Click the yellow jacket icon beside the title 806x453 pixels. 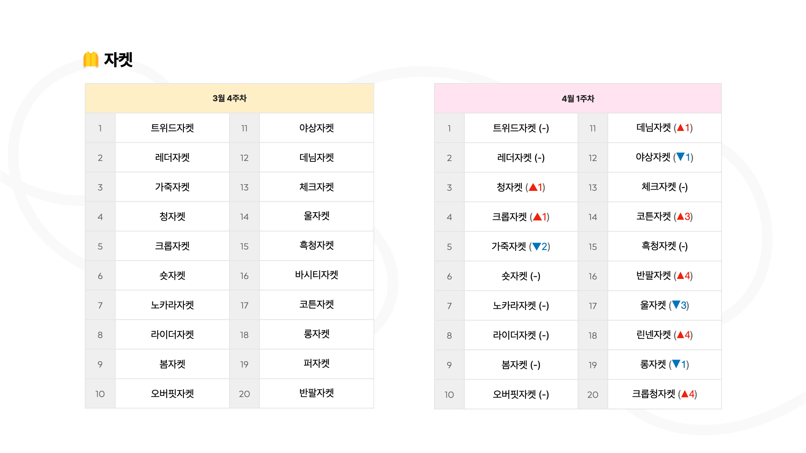pyautogui.click(x=91, y=60)
